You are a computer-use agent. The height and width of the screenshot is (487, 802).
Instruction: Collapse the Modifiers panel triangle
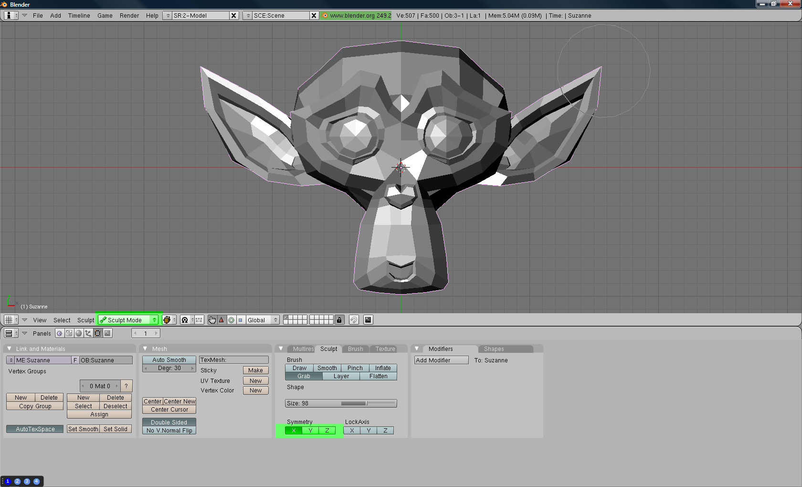pyautogui.click(x=417, y=349)
